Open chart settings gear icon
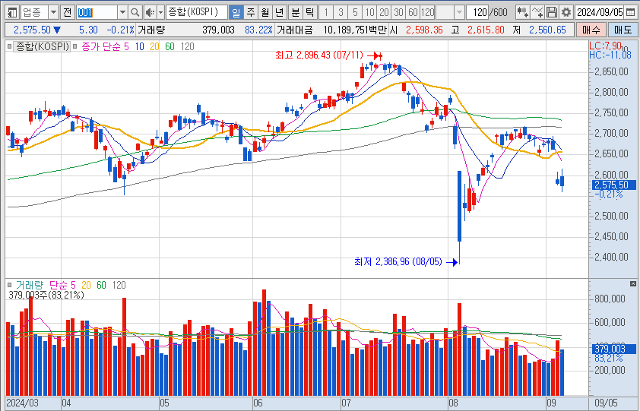 coord(566,13)
